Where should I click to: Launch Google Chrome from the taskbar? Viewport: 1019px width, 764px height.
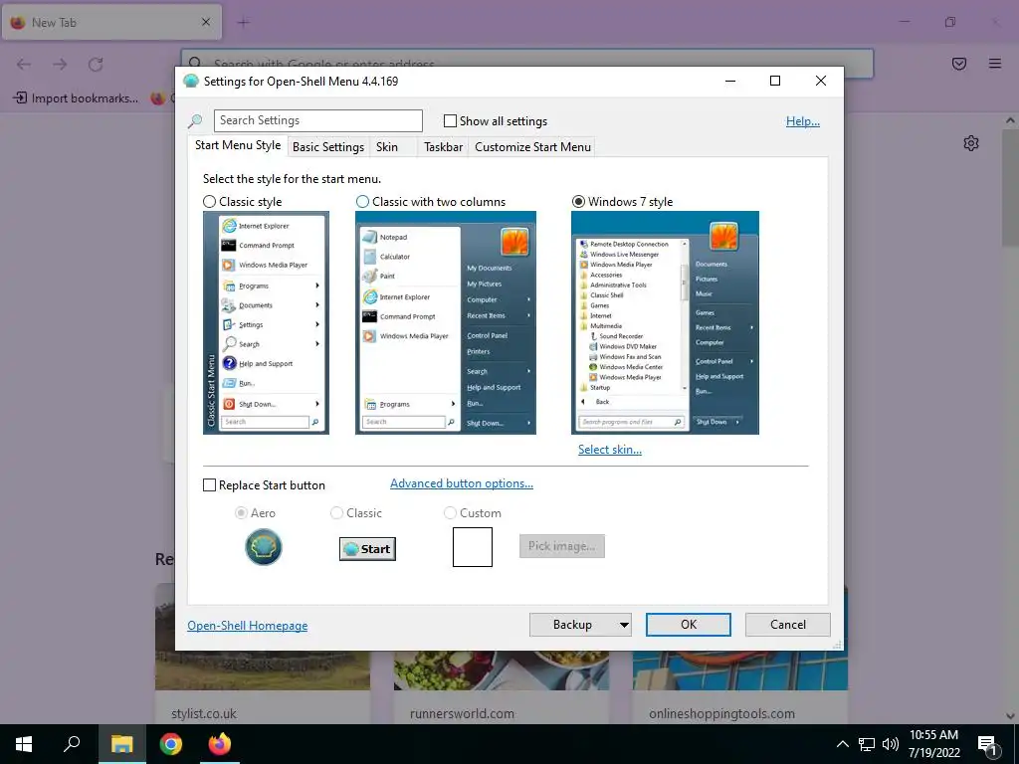pyautogui.click(x=171, y=744)
